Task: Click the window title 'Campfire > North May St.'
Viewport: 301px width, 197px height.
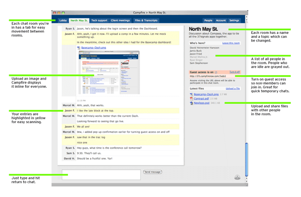Action: tap(150, 13)
